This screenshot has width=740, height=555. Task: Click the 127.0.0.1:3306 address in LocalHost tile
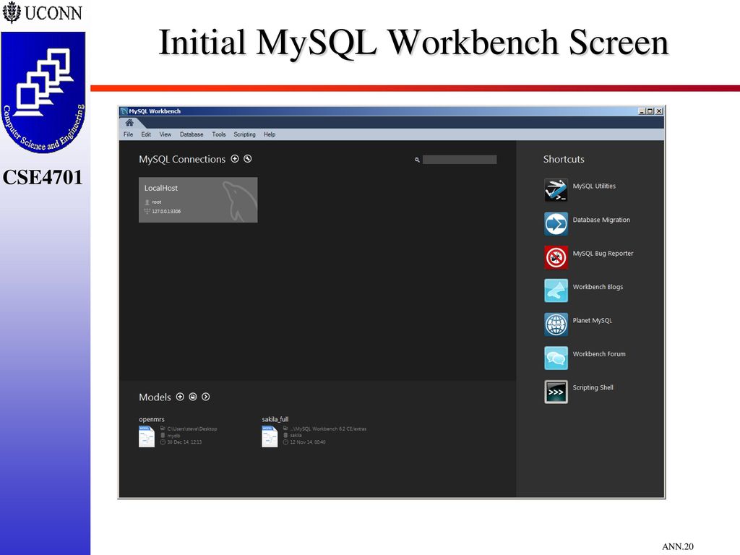[166, 212]
